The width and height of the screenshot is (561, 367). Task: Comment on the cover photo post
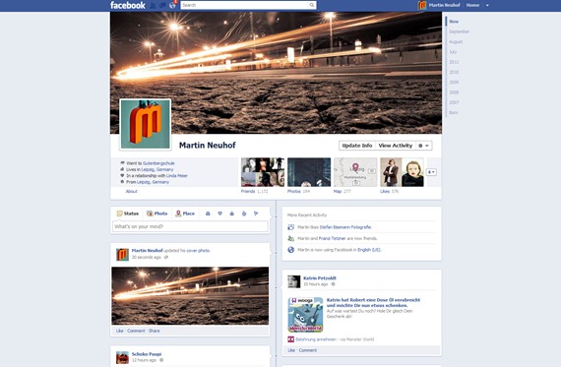pyautogui.click(x=136, y=331)
